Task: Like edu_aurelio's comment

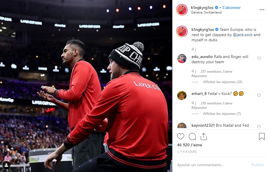Action: 259,58
